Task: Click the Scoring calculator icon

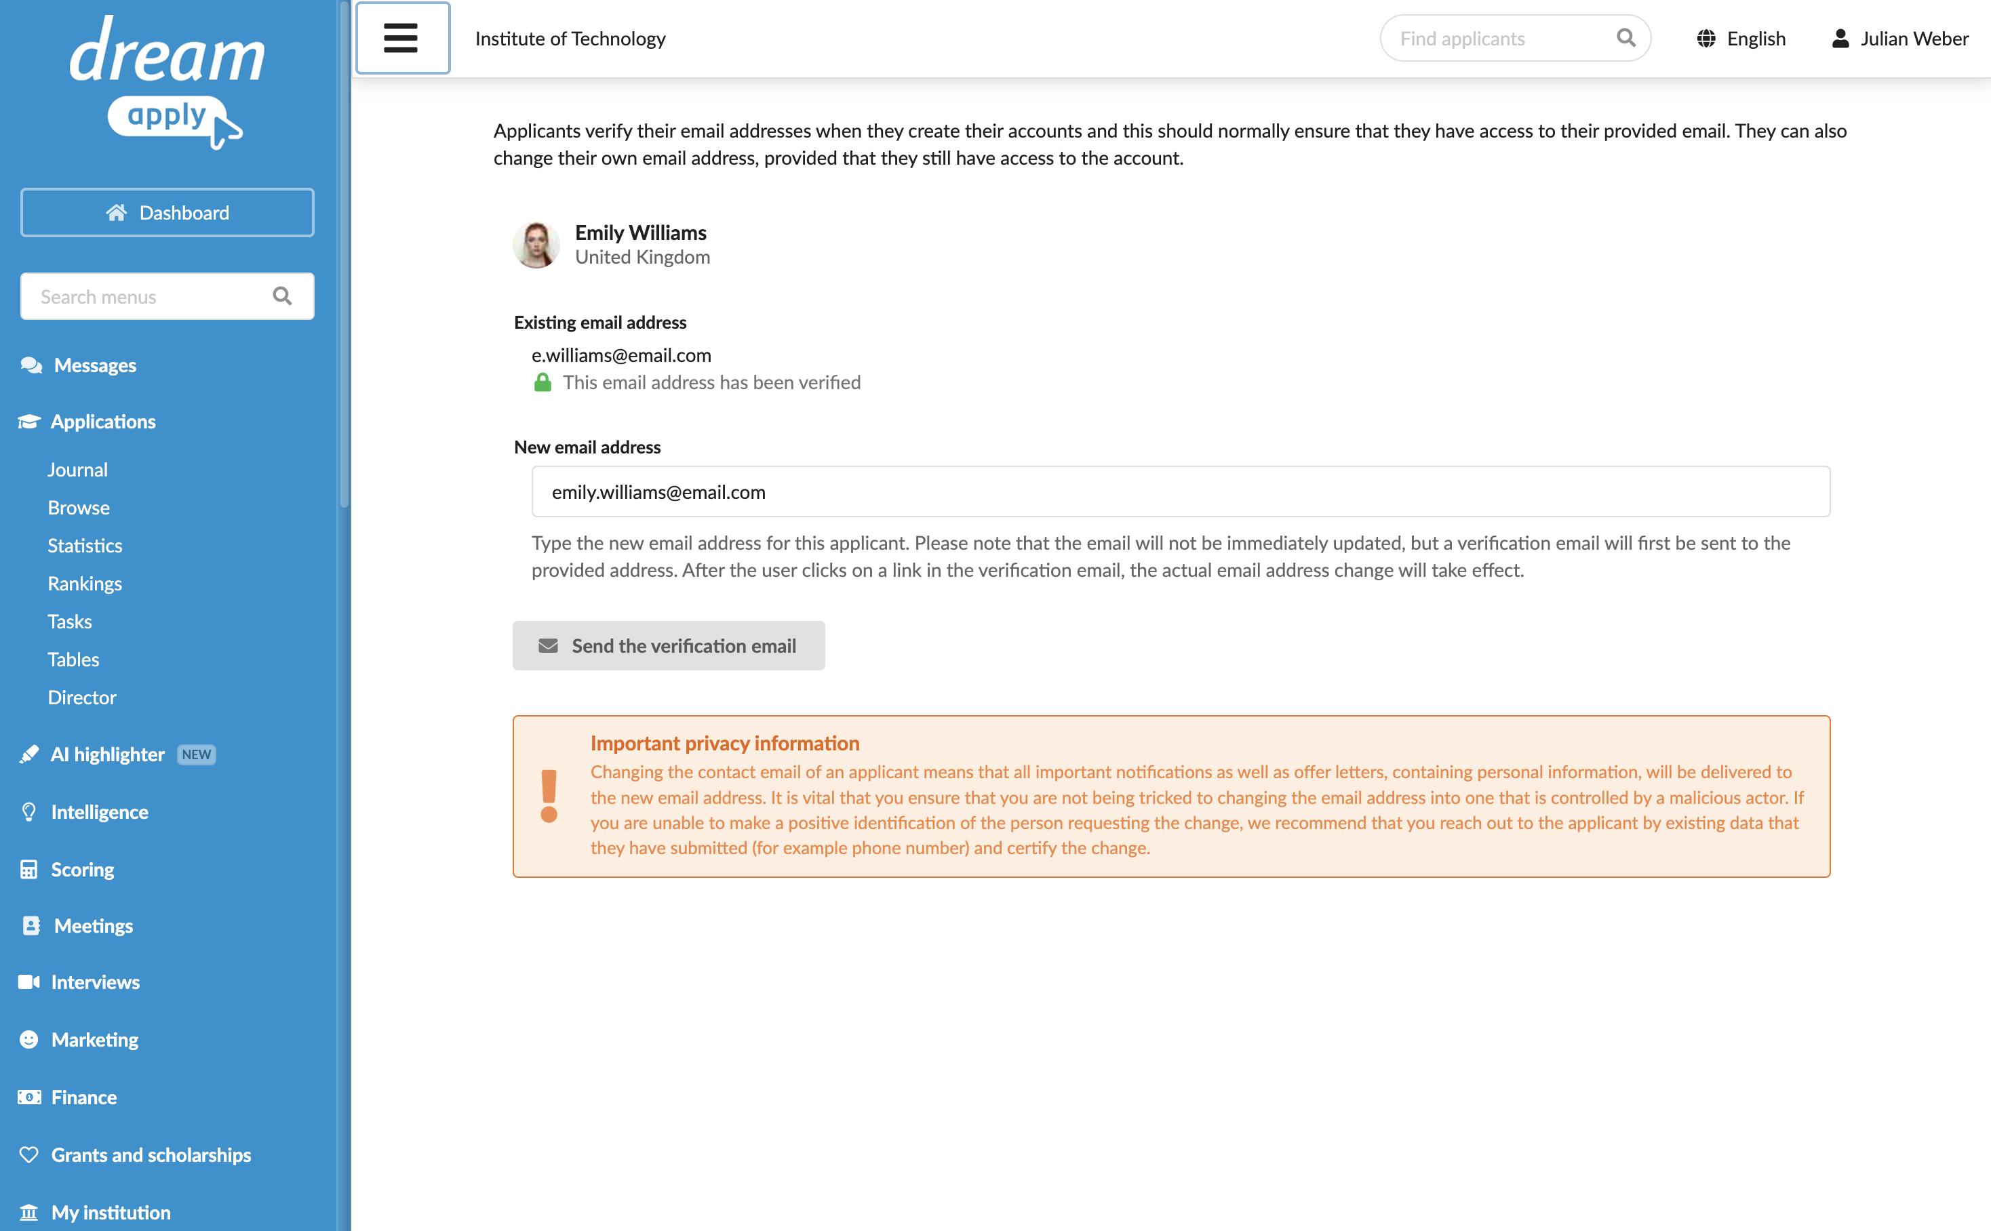Action: tap(28, 870)
